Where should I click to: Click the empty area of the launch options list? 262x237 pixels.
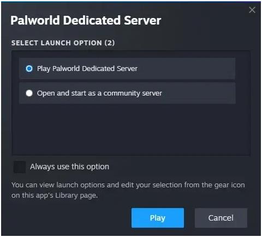click(131, 129)
